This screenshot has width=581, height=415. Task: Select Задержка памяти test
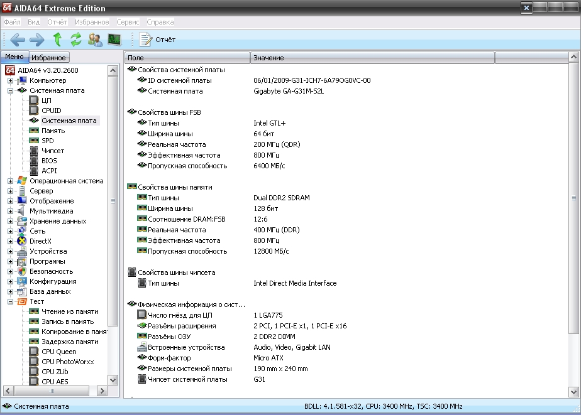click(70, 342)
